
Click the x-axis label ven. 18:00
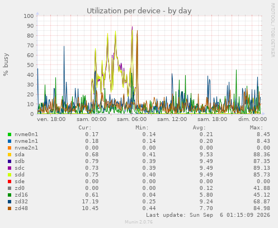[x=51, y=119]
